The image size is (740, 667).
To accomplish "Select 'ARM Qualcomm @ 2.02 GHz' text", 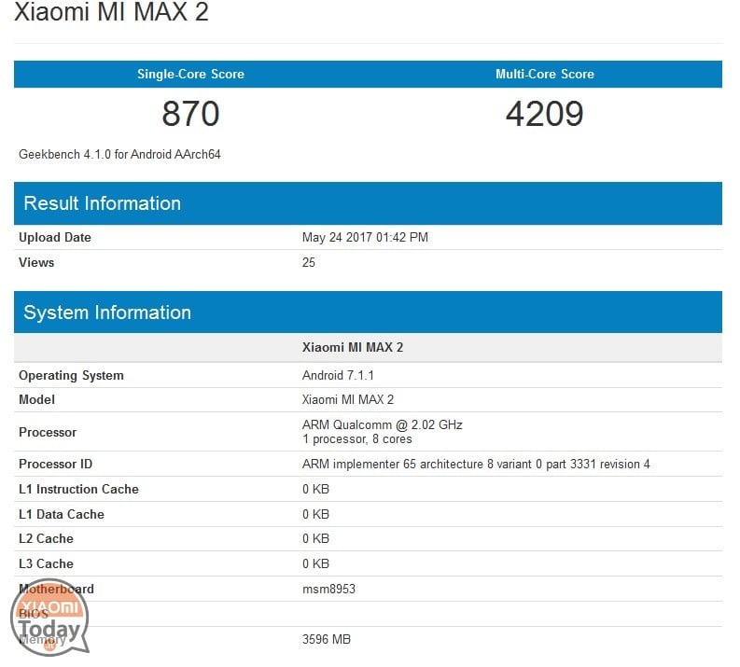I will point(383,424).
